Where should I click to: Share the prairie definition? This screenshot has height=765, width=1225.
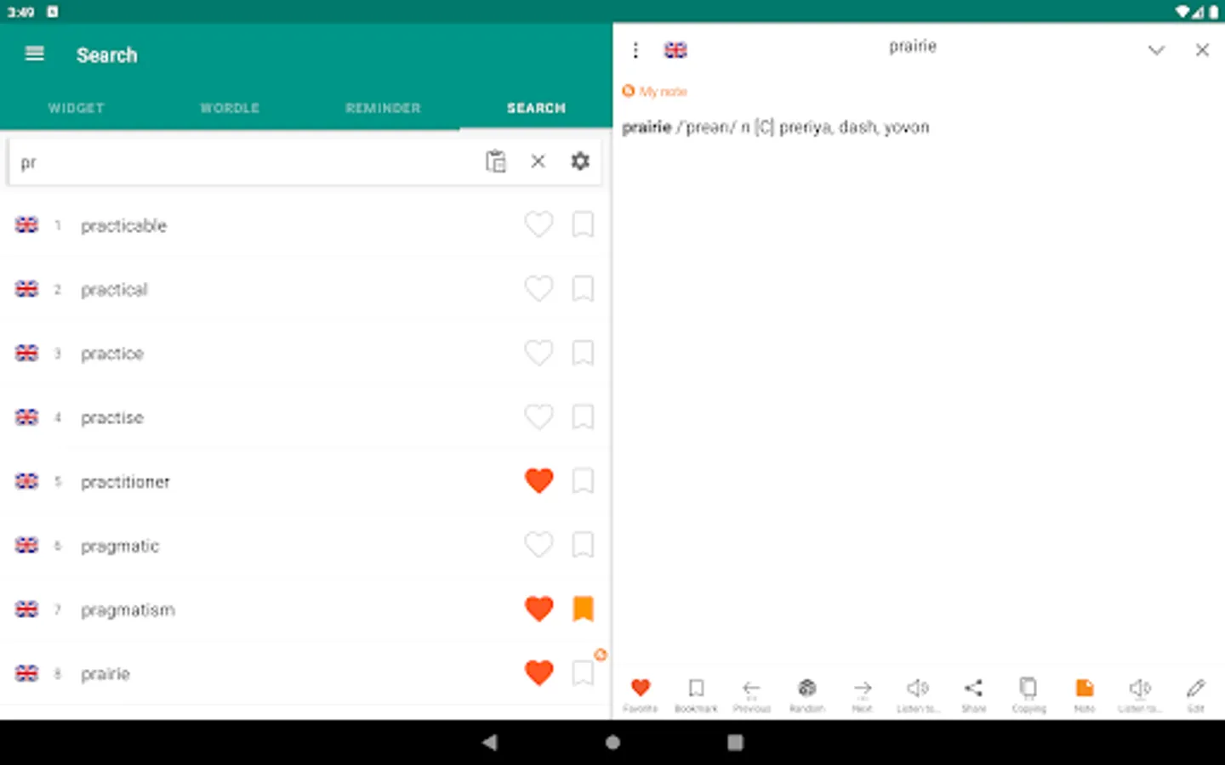point(973,694)
